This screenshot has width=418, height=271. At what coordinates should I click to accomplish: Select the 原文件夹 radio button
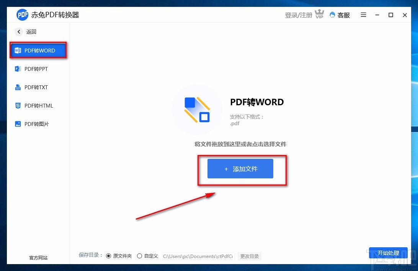(109, 256)
